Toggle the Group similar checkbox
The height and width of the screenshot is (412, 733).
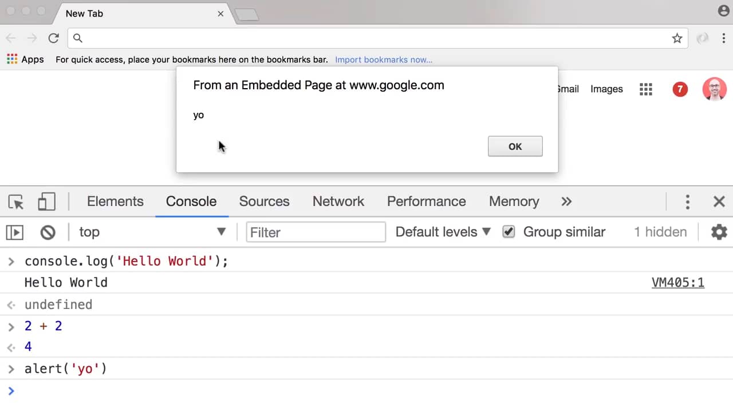(x=509, y=232)
